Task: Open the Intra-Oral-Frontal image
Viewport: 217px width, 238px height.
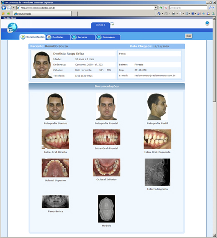Action: click(x=106, y=137)
